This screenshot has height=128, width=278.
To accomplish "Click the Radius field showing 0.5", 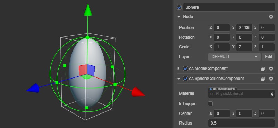I will 241,123.
